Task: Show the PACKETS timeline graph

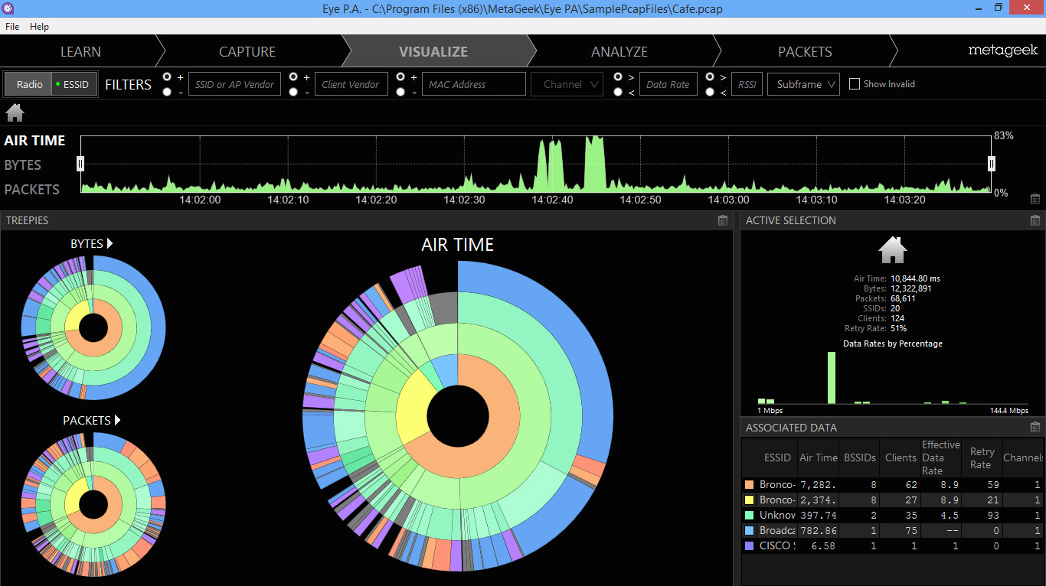Action: coord(32,189)
